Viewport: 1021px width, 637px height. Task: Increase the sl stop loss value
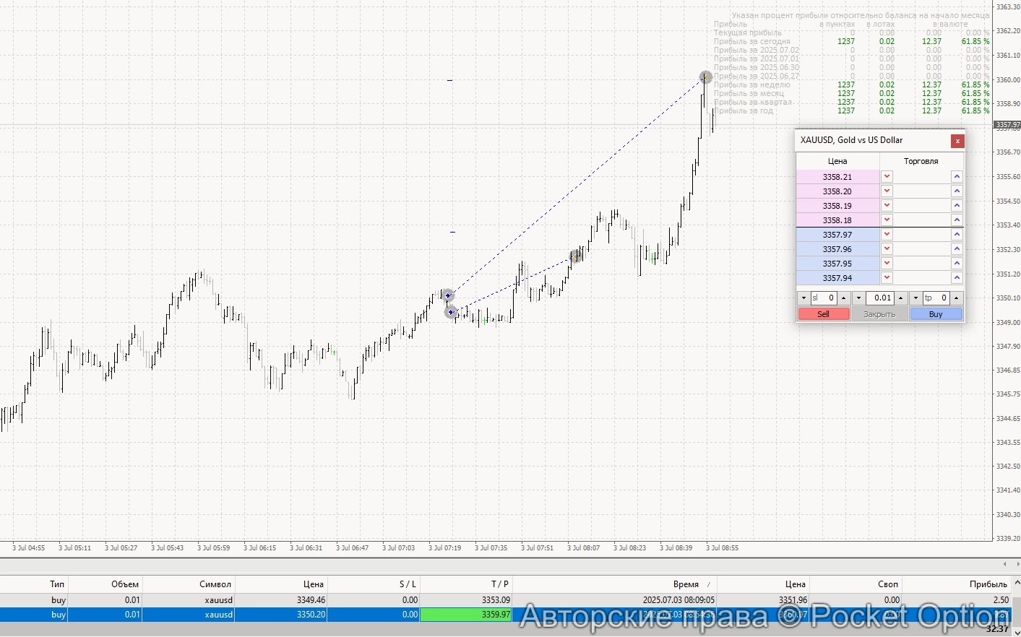pyautogui.click(x=843, y=298)
